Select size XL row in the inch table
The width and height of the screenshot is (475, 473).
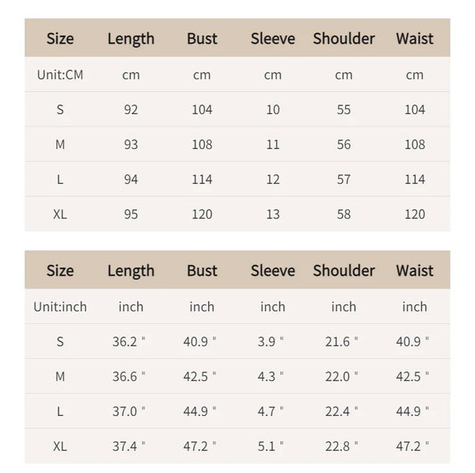click(x=237, y=446)
